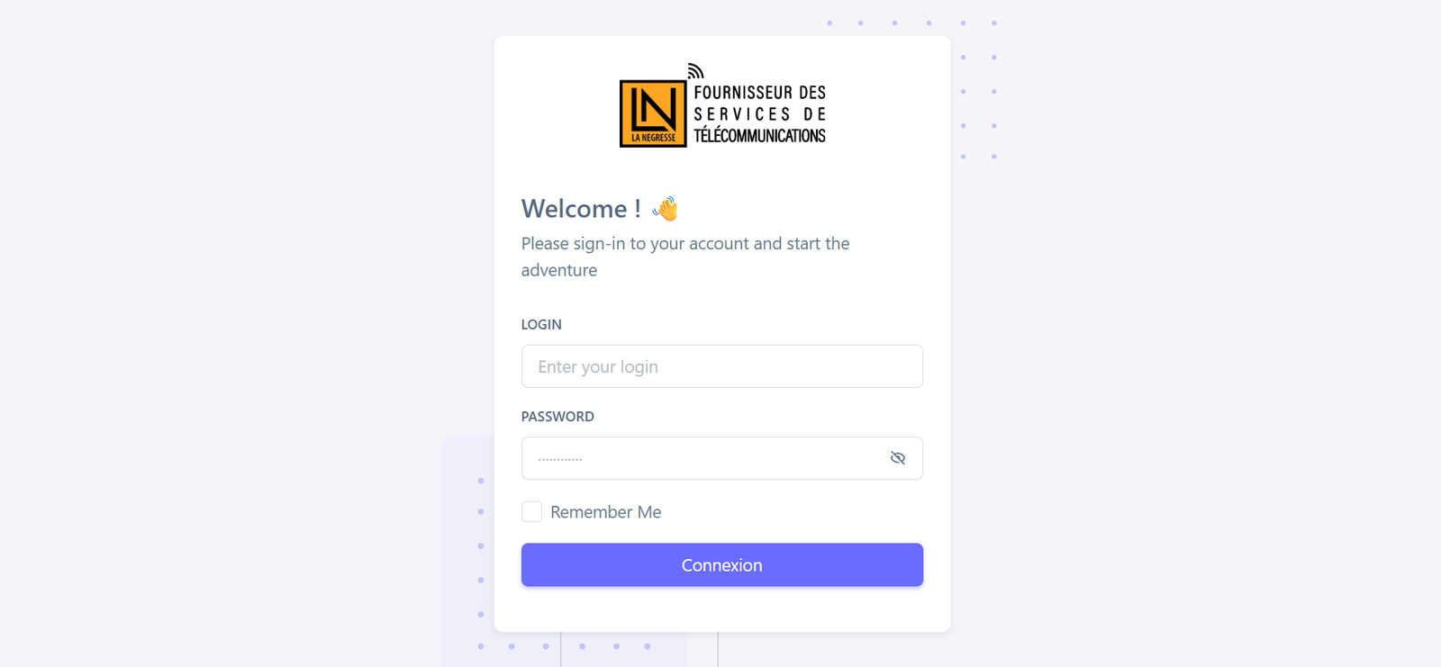The width and height of the screenshot is (1441, 667).
Task: Focus the password input field
Action: pyautogui.click(x=704, y=458)
